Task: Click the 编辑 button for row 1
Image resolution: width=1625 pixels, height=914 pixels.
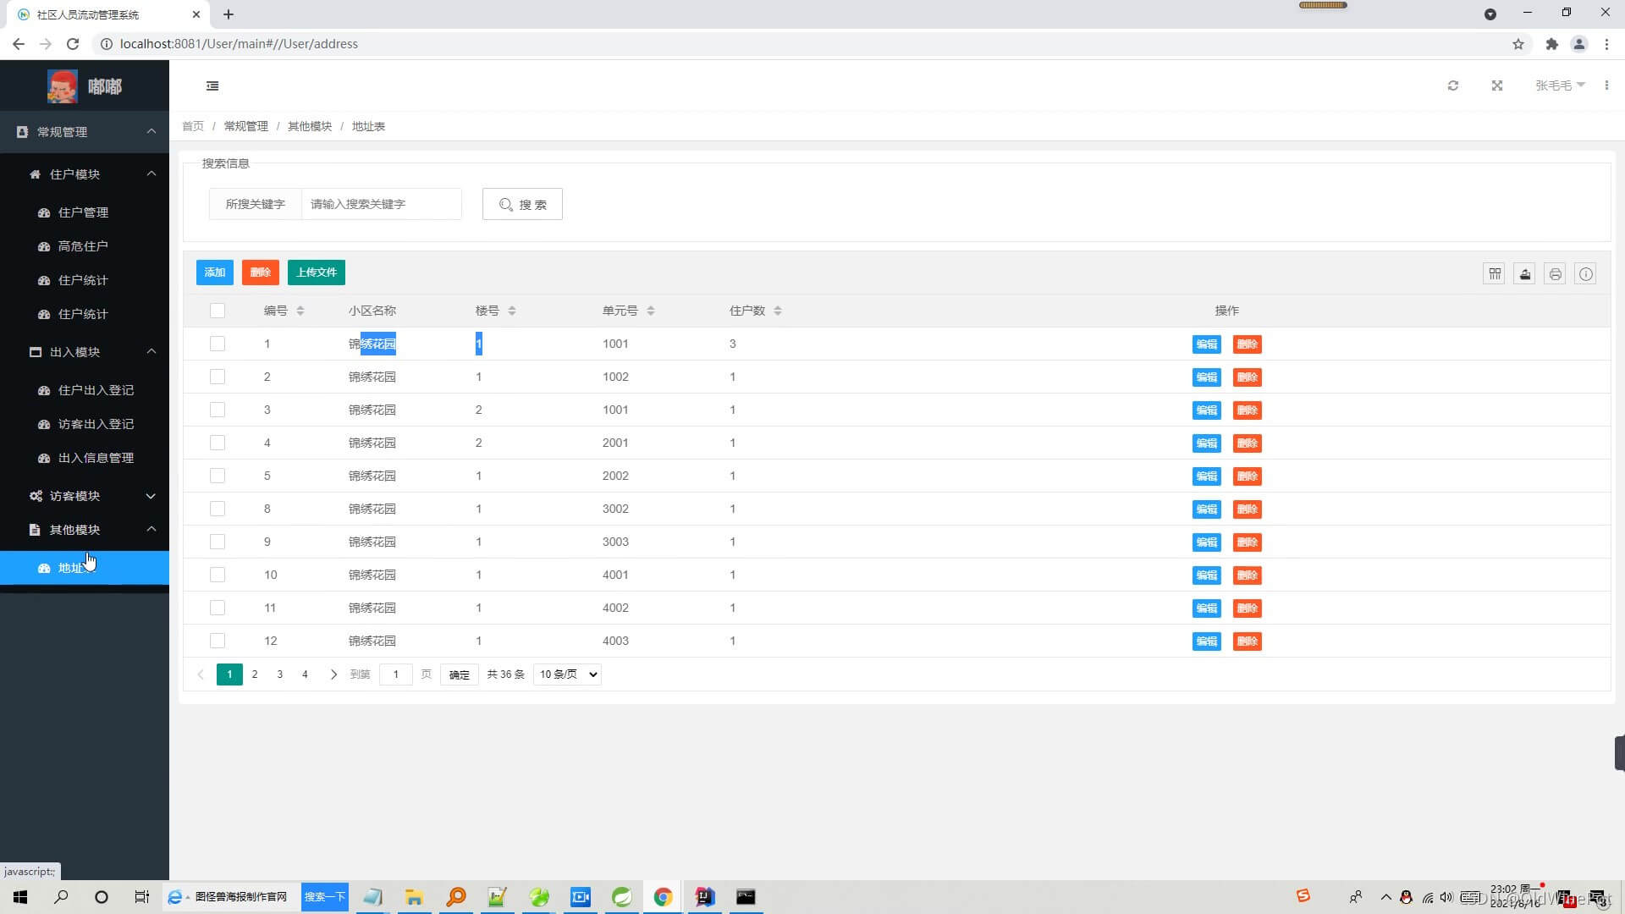Action: coord(1208,344)
